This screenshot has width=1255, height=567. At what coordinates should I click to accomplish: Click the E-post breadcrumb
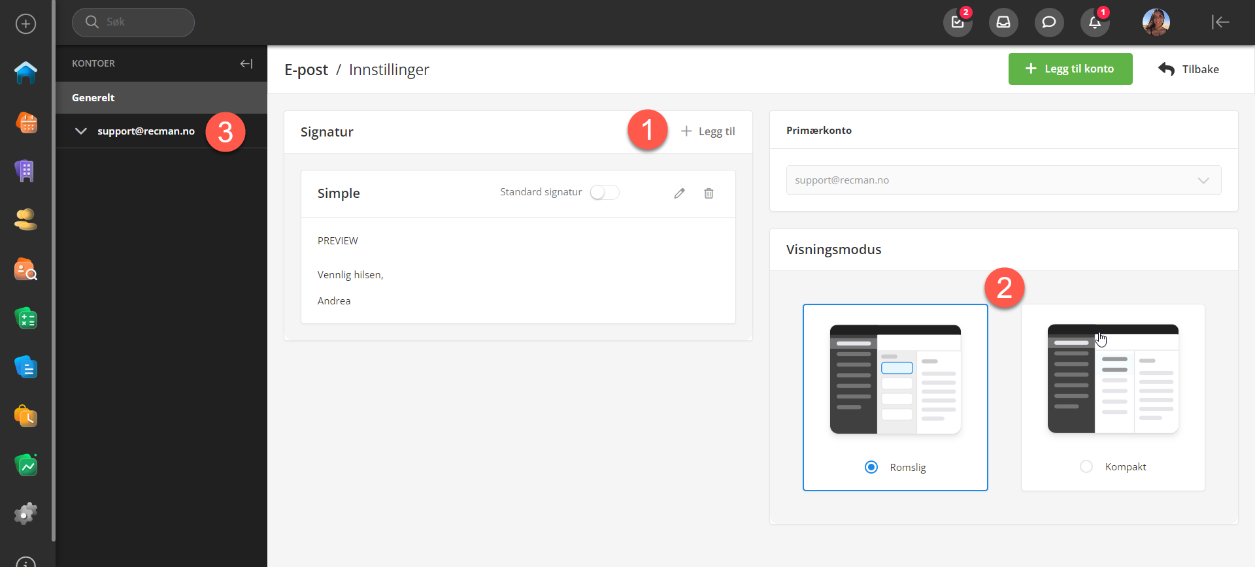coord(306,70)
